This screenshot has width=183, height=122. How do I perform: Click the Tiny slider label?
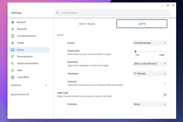click(x=137, y=55)
